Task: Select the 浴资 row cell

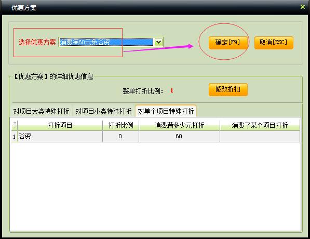Action: (x=60, y=136)
